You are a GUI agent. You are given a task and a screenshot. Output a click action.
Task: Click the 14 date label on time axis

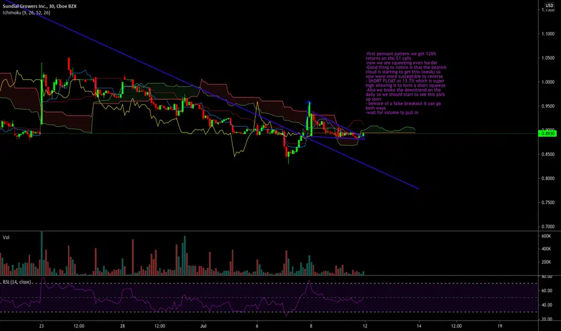(x=419, y=326)
